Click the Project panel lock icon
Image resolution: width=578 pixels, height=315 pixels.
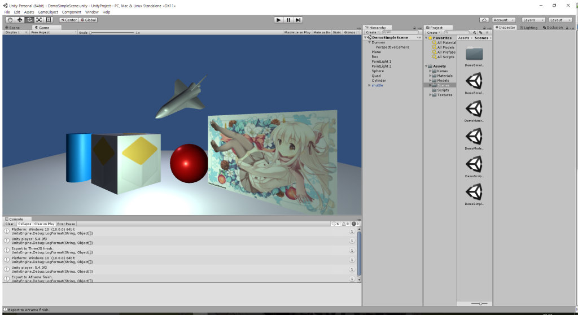click(485, 28)
